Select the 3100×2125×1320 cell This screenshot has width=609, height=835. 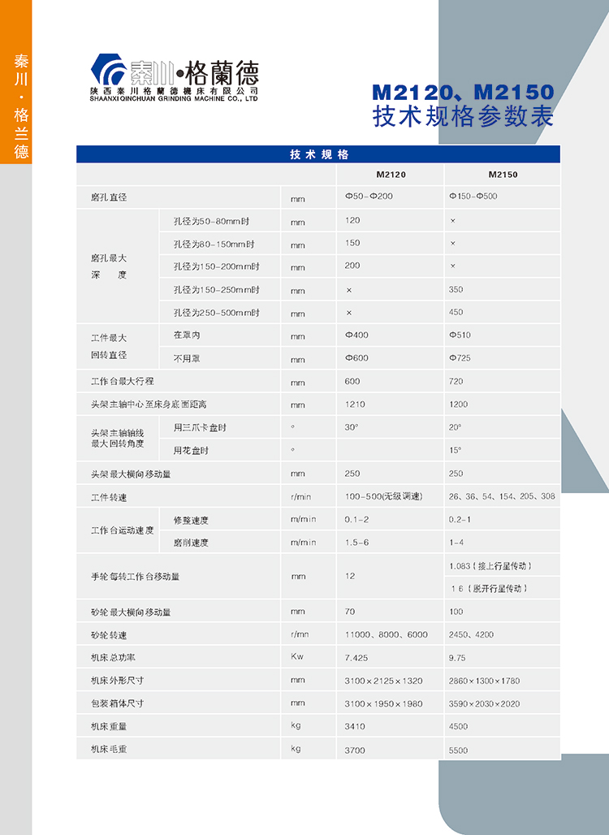click(x=383, y=681)
